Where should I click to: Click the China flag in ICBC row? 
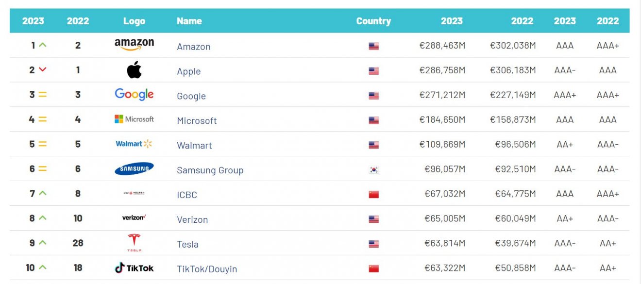point(373,194)
